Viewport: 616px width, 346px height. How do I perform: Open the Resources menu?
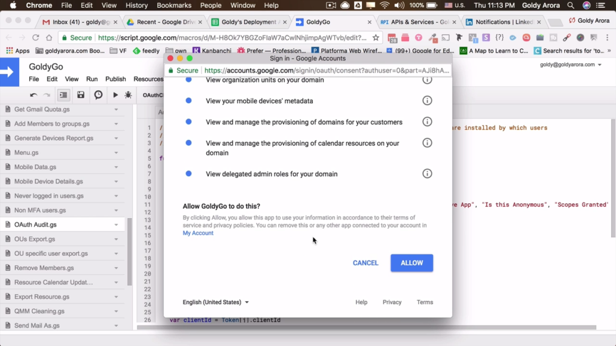point(148,79)
